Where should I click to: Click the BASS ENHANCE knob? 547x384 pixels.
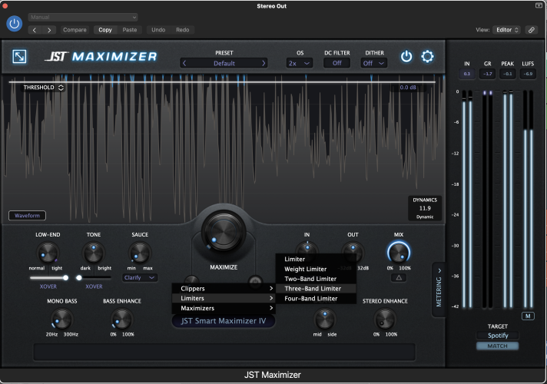121,319
